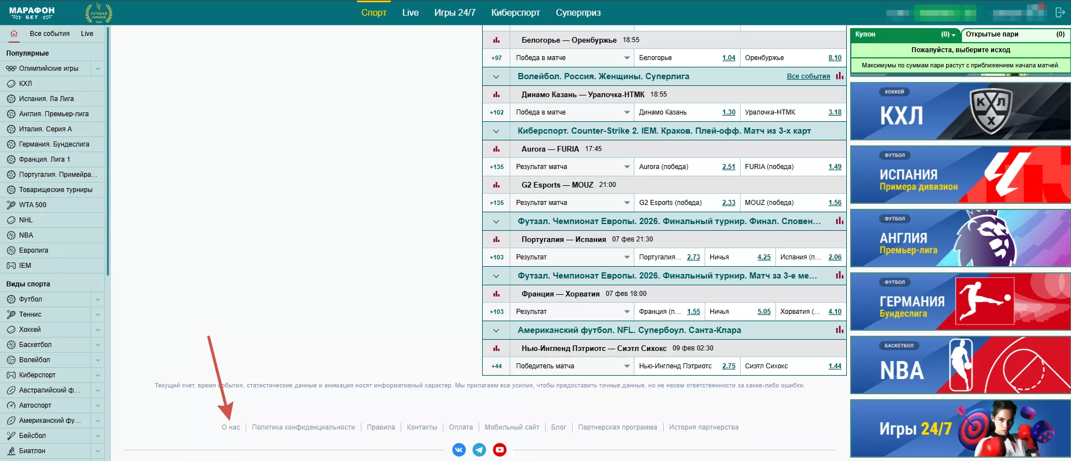The image size is (1071, 461).
Task: Open the Купон count dropdown arrow
Action: pyautogui.click(x=953, y=35)
